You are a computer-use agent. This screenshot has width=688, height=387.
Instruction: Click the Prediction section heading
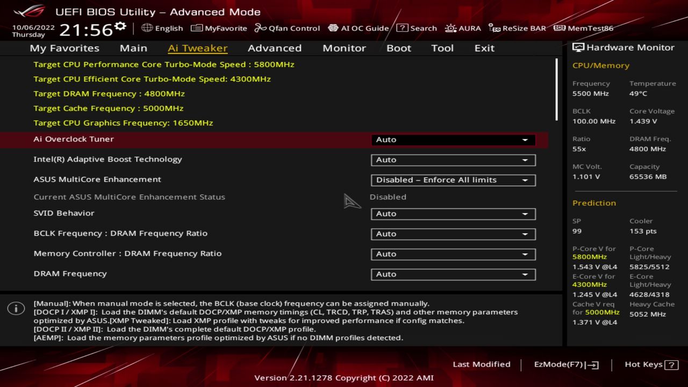tap(594, 203)
